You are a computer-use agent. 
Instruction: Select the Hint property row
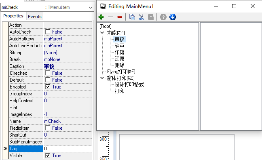(x=51, y=107)
